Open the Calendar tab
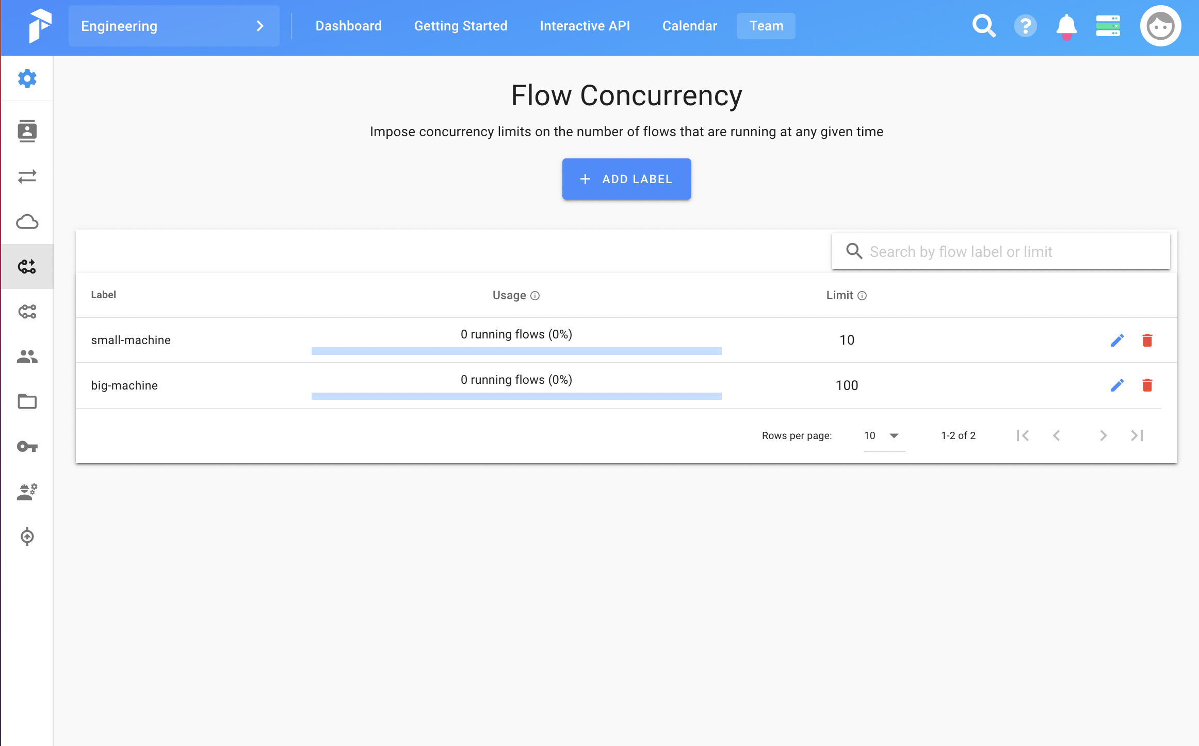The image size is (1199, 746). 689,26
